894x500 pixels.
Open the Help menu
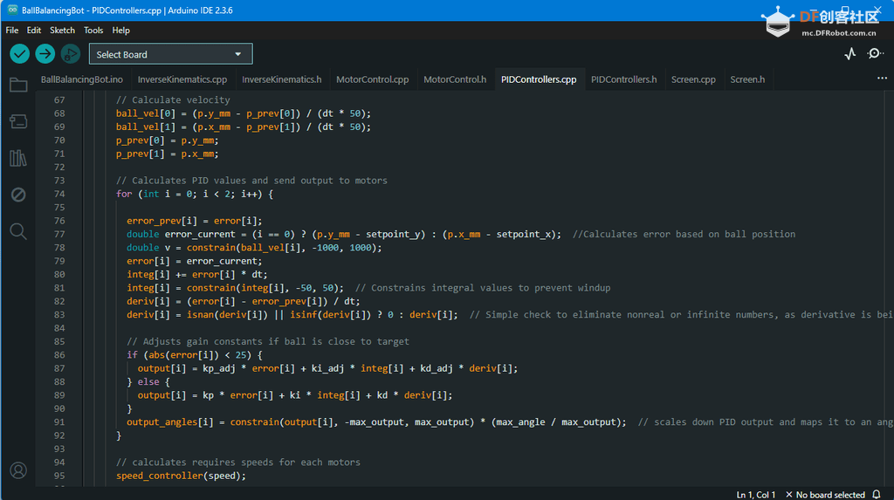[120, 31]
